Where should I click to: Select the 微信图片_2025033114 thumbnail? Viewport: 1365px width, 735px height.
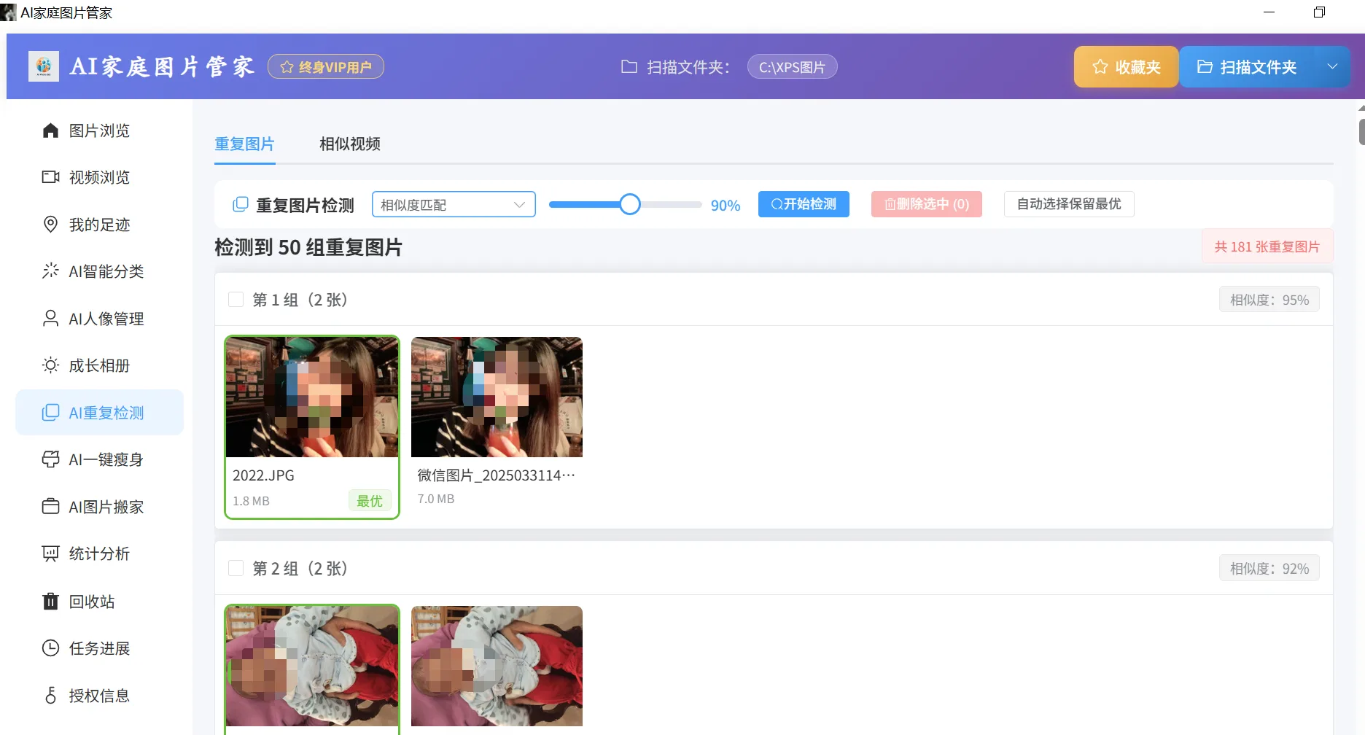click(497, 397)
